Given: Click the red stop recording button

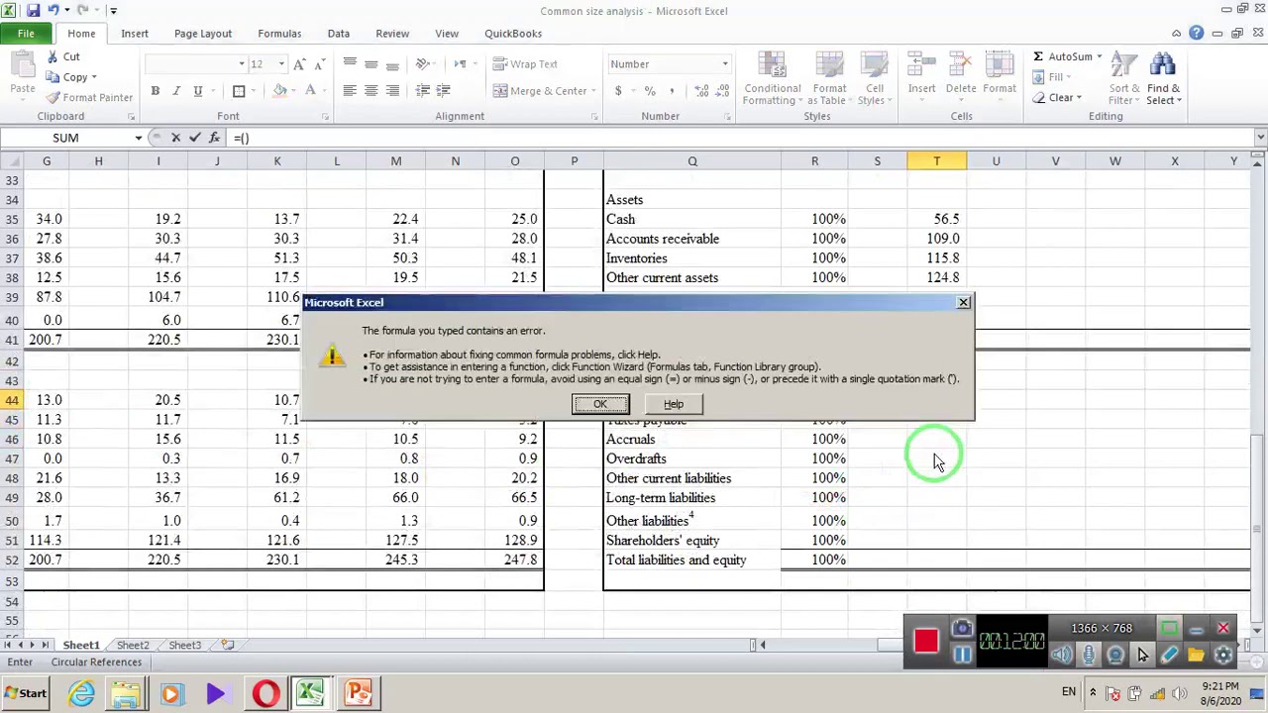Looking at the screenshot, I should coord(926,642).
